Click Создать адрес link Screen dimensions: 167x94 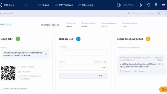[x=27, y=67]
